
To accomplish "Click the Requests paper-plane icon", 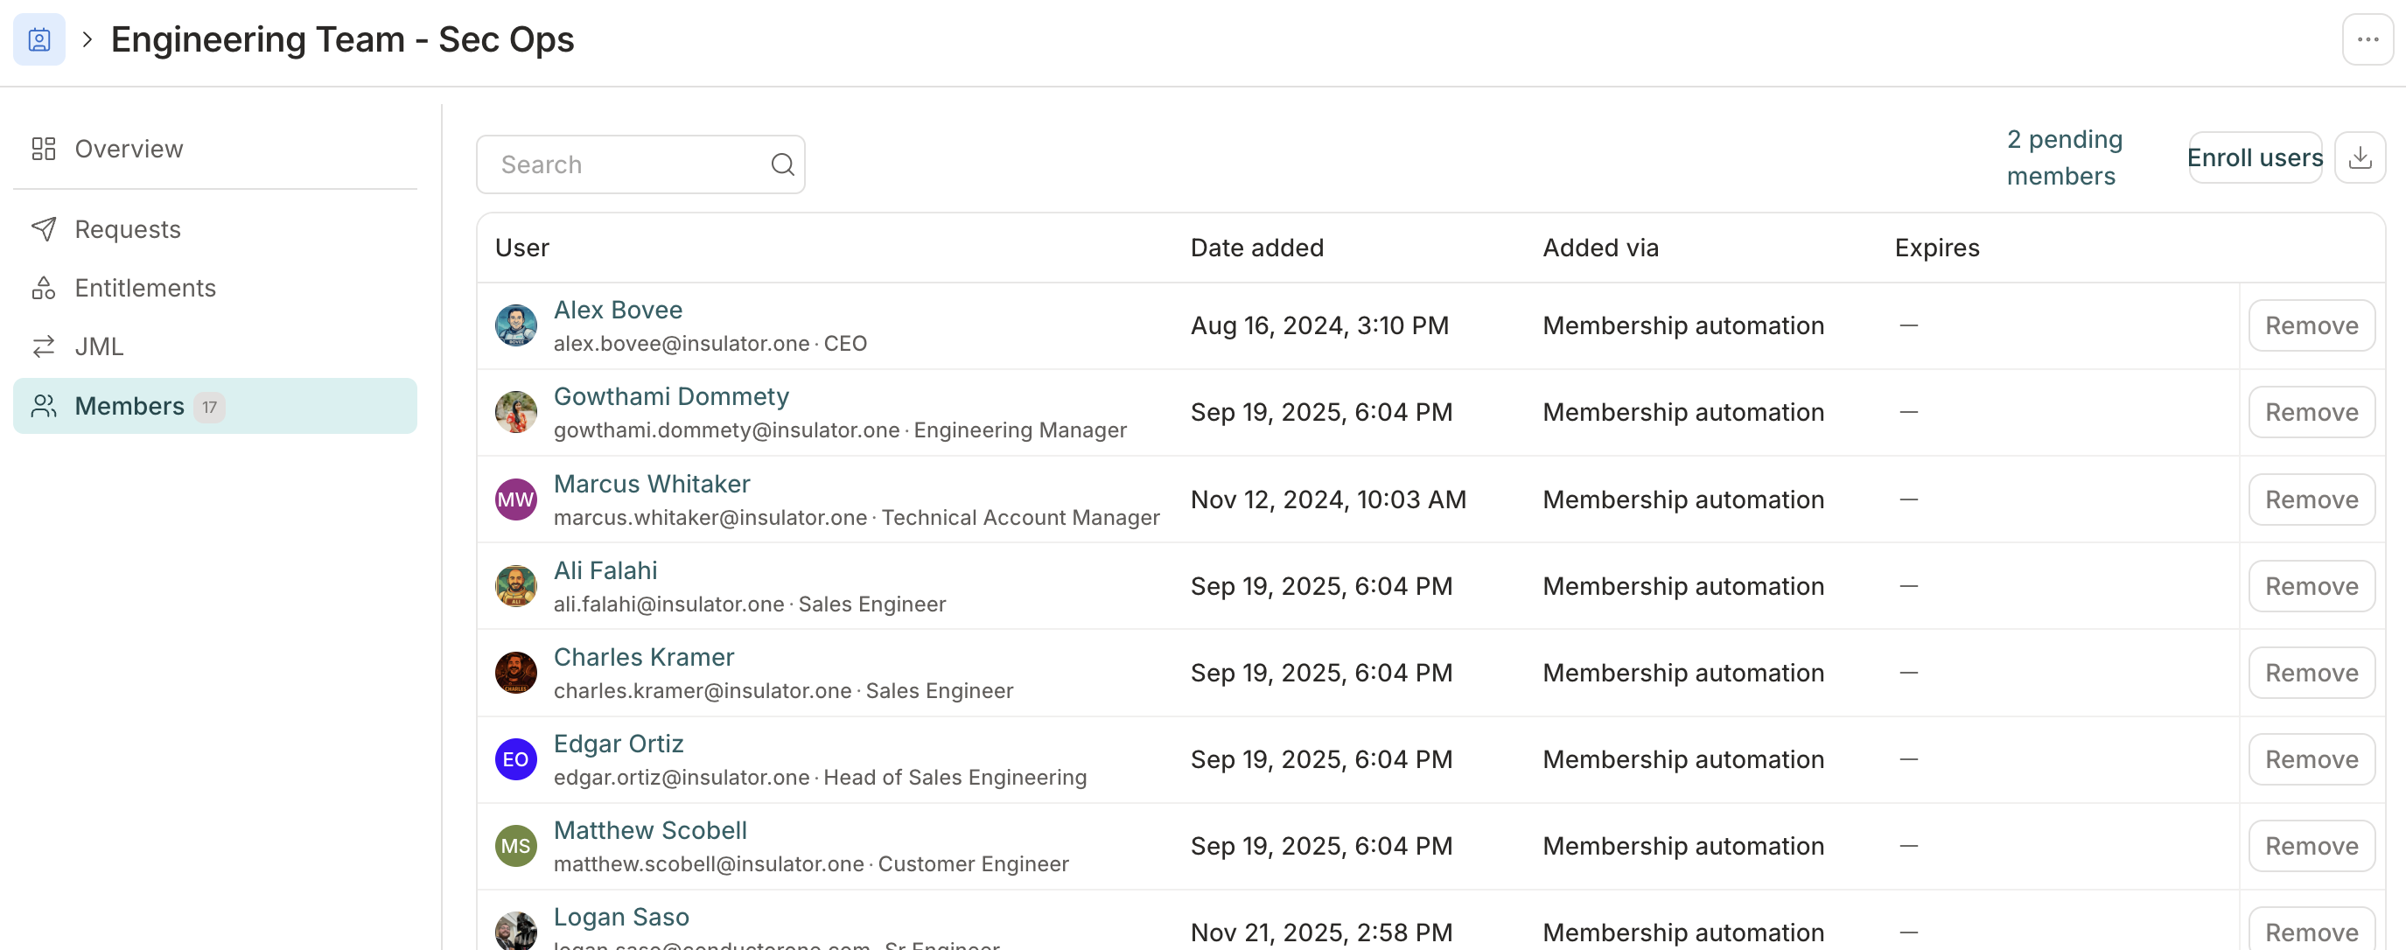I will tap(44, 229).
